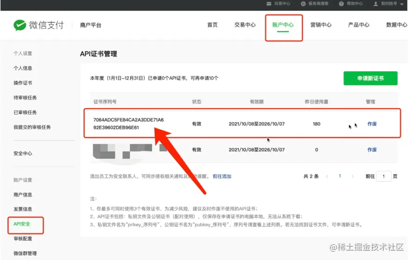412x260 pixels.
Task: Click the 前往 page number input field
Action: (383, 176)
